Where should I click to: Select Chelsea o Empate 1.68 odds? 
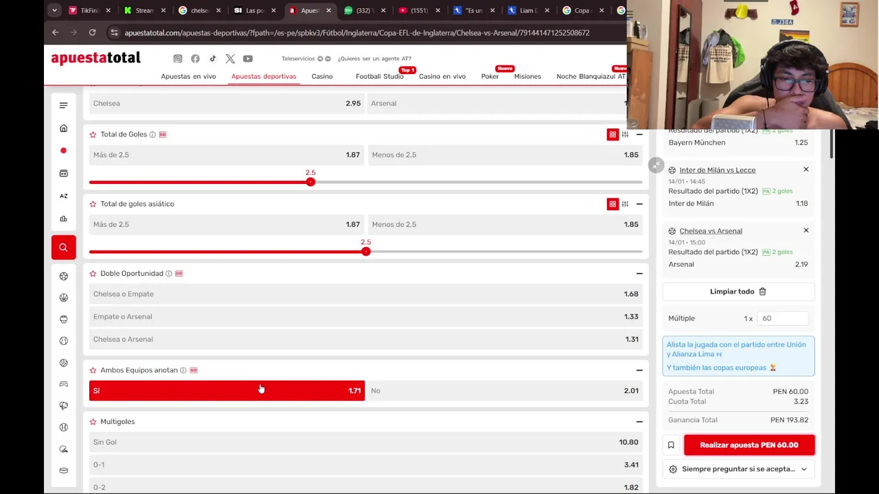(366, 294)
